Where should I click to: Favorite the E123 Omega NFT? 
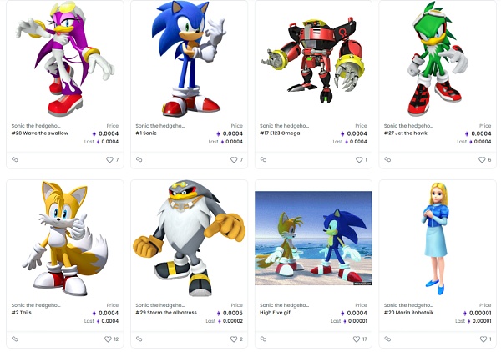point(358,160)
